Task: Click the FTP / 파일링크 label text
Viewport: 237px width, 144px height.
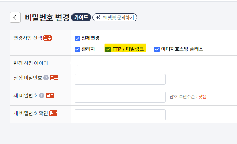Action: [128, 49]
